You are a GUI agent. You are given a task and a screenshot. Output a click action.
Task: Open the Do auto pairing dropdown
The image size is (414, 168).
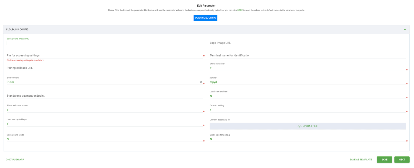tap(307, 110)
